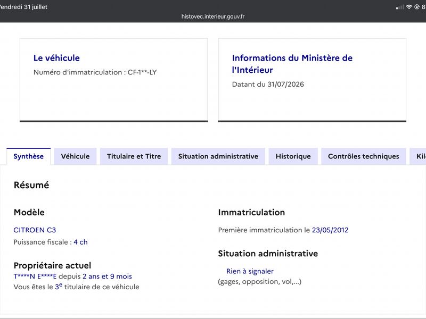Click 'Vous êtes le 3e titulaire' line
This screenshot has width=426, height=319.
tap(76, 287)
